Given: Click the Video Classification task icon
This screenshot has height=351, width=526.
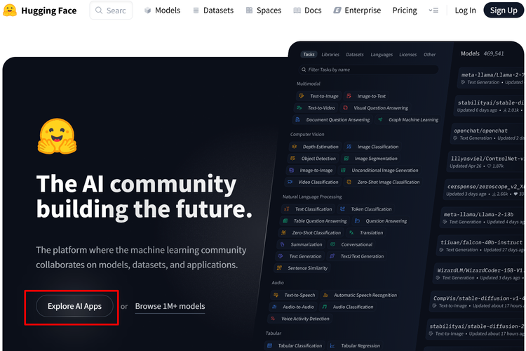Looking at the screenshot, I should coord(290,182).
